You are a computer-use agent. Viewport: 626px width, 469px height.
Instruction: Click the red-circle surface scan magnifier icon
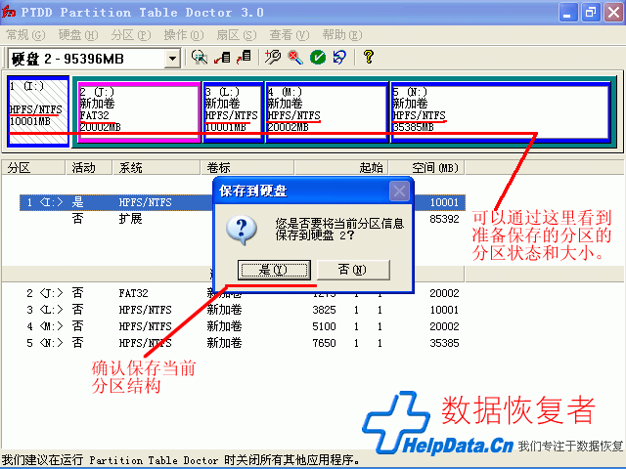point(295,58)
